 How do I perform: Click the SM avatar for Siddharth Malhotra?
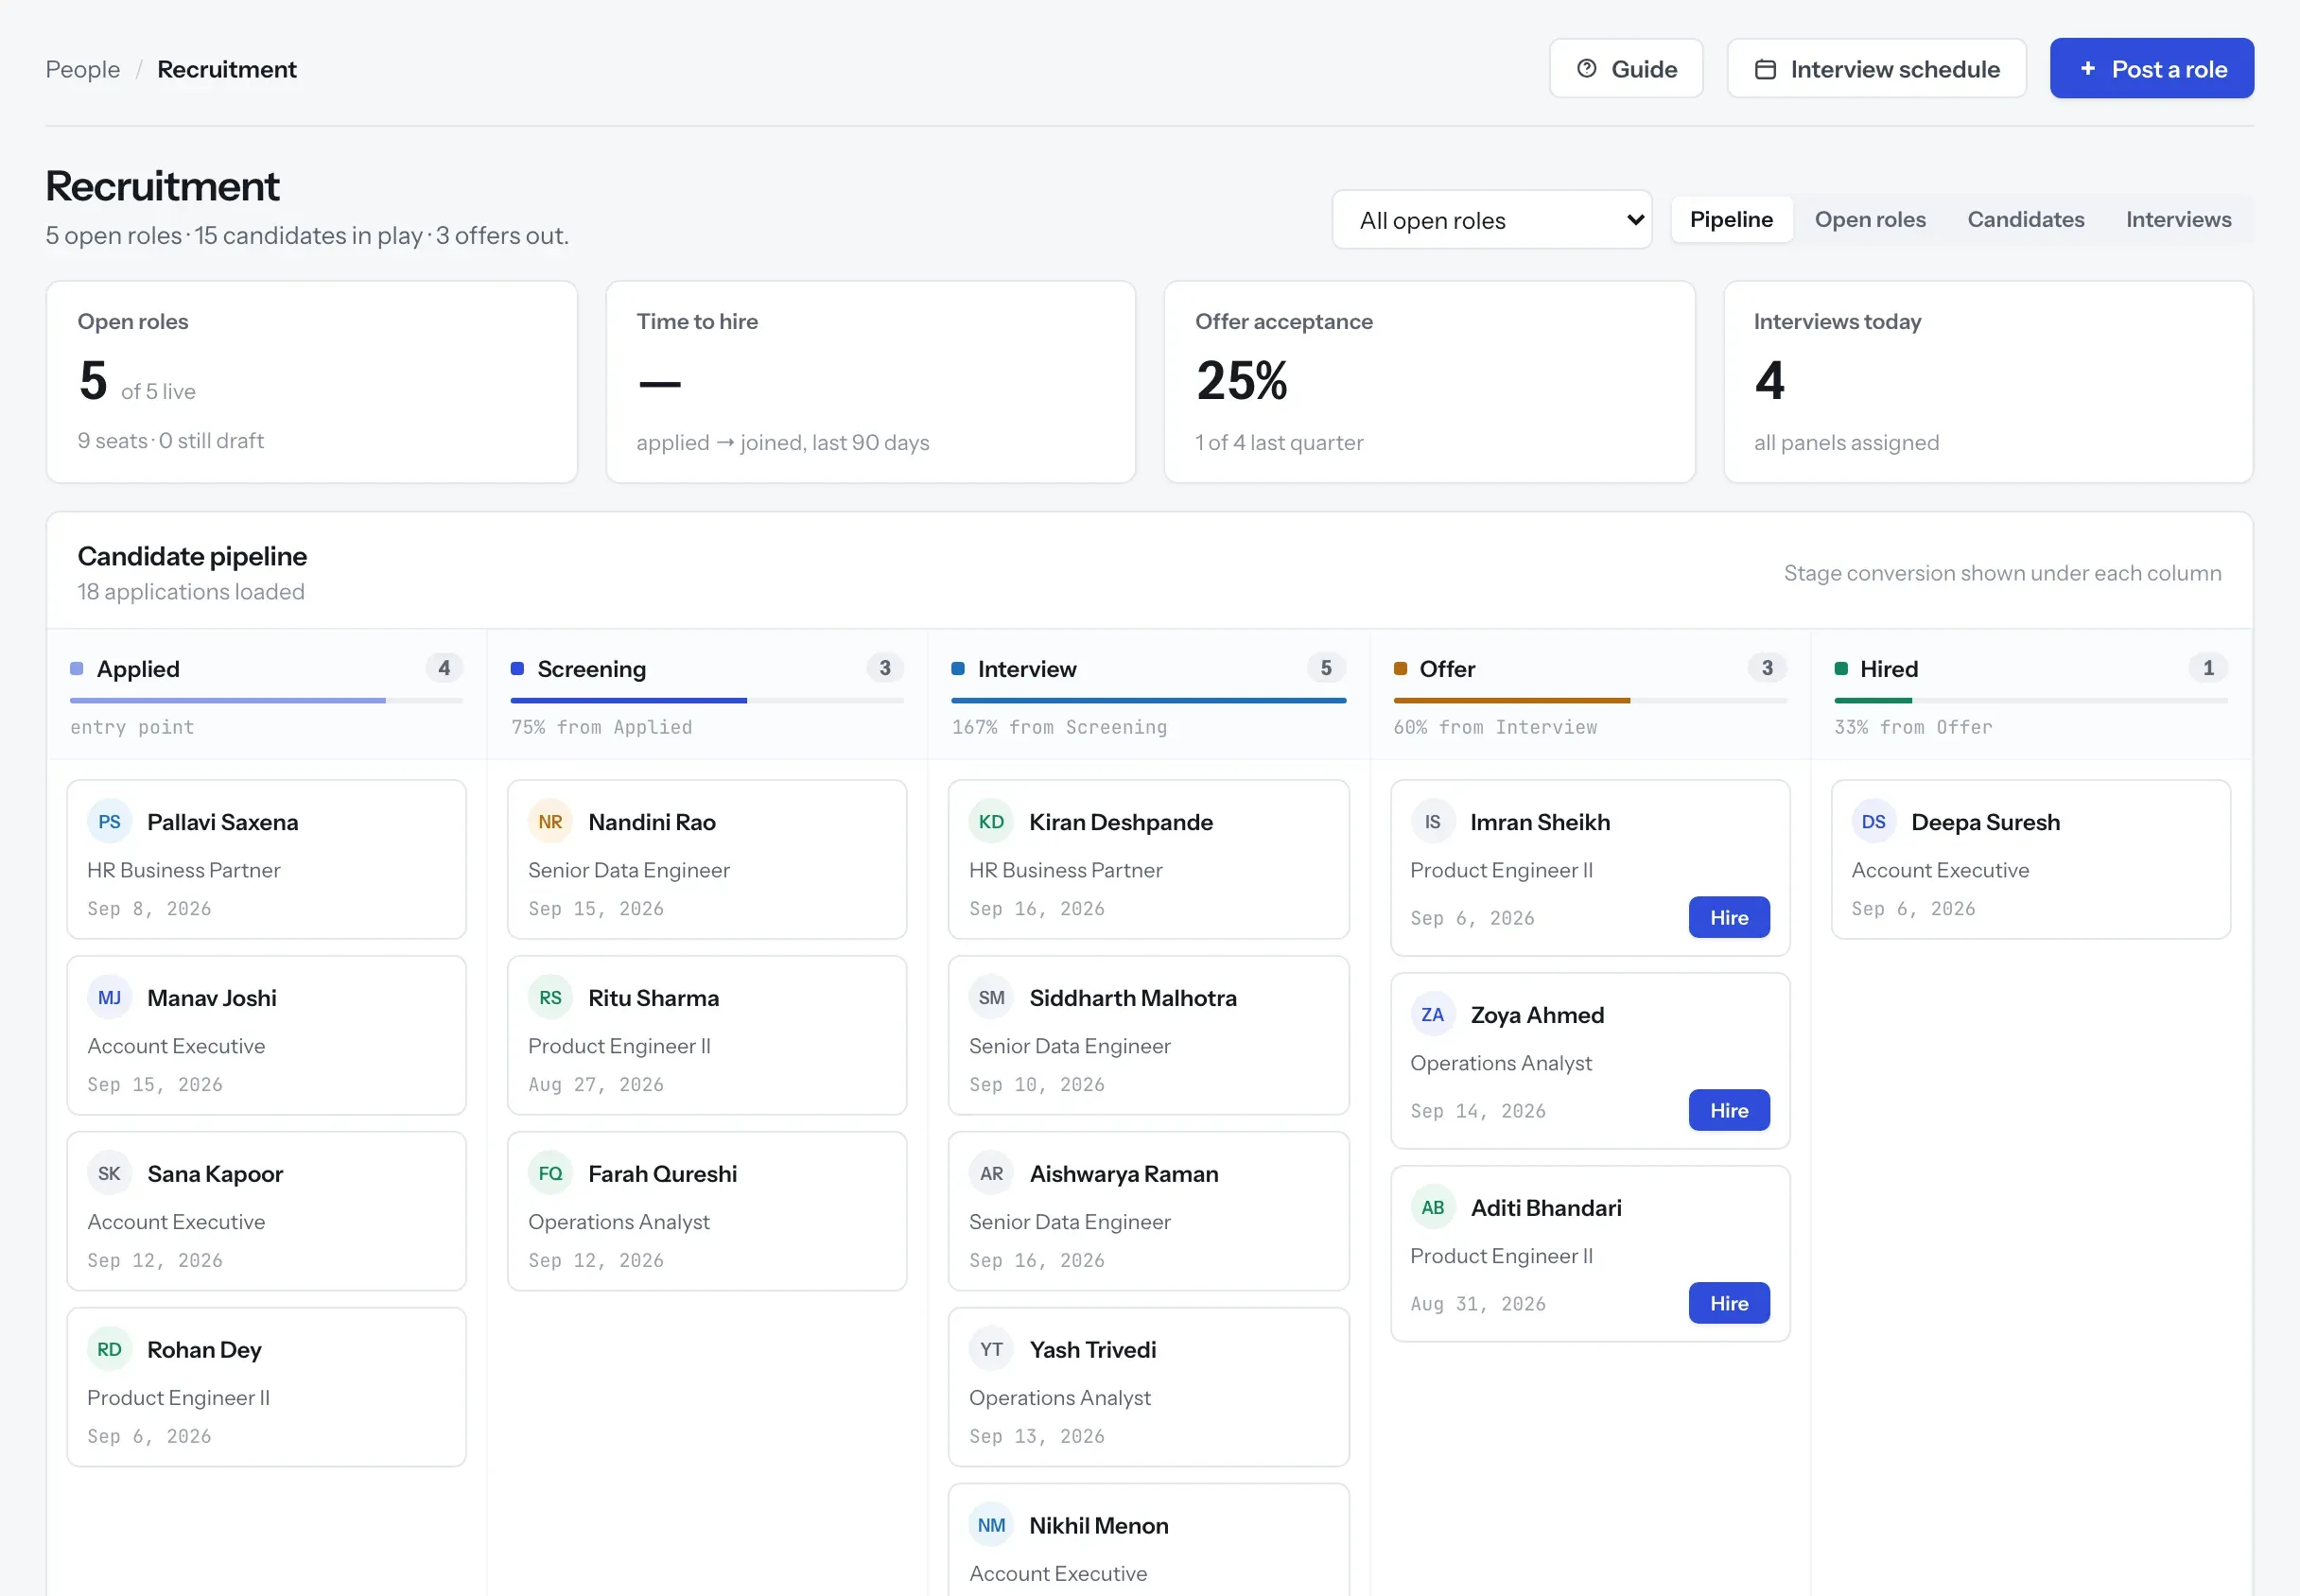[x=991, y=998]
